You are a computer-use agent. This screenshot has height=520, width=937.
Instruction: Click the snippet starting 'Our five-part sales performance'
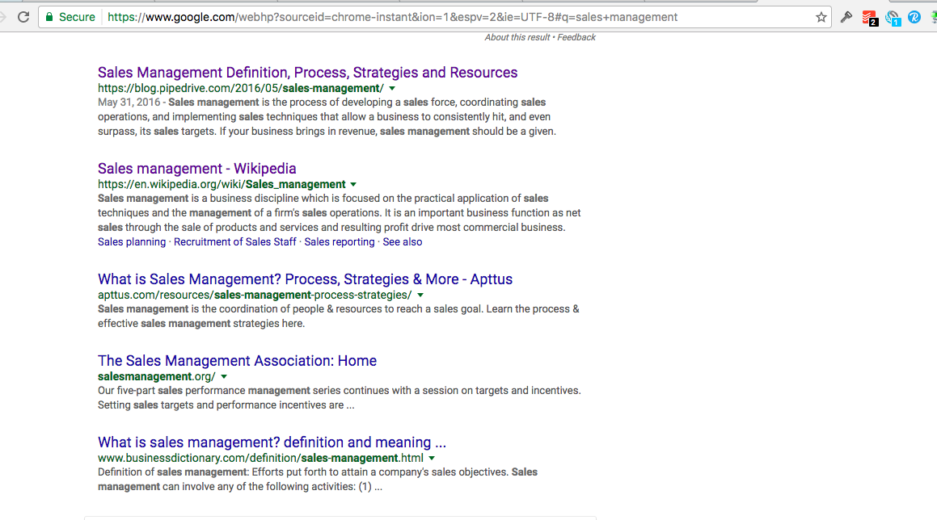340,397
